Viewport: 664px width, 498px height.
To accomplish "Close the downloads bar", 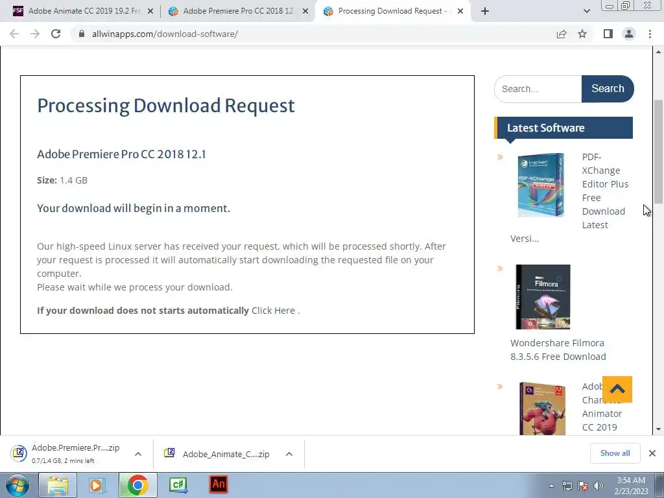I will click(652, 453).
